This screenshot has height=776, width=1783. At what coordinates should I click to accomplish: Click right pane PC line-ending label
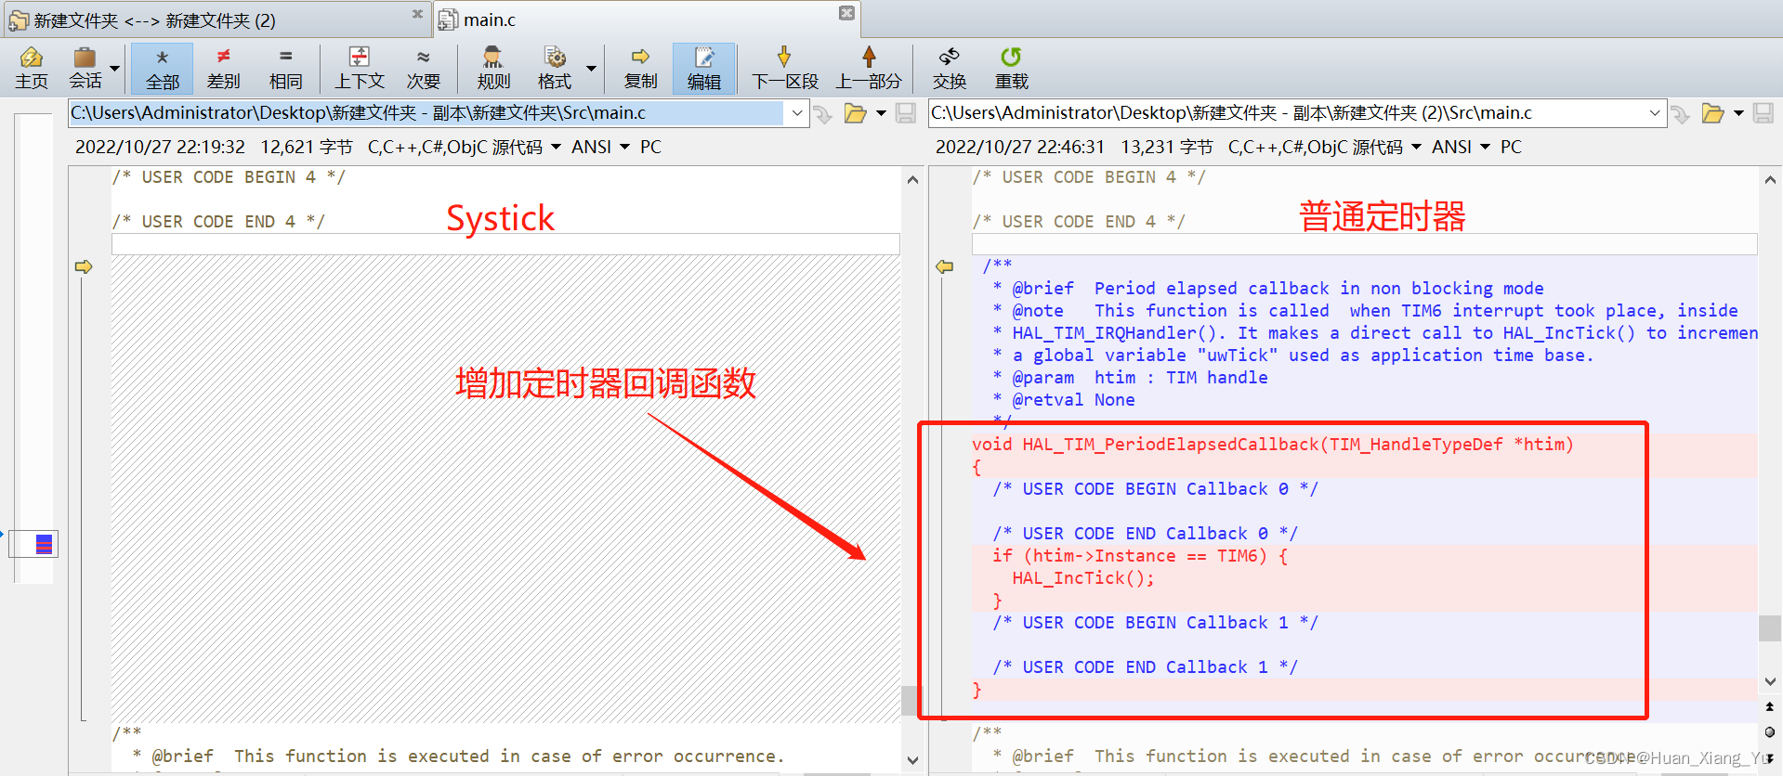click(1511, 147)
